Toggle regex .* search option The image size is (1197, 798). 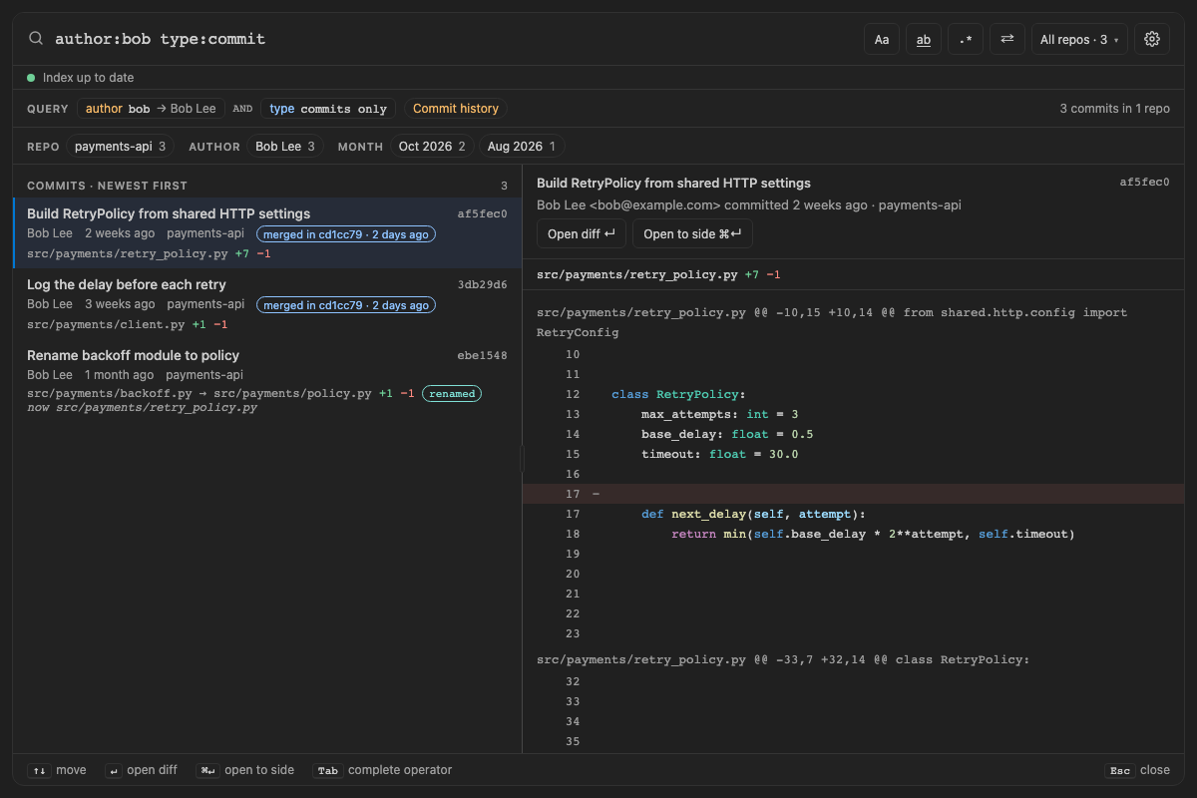click(x=966, y=39)
